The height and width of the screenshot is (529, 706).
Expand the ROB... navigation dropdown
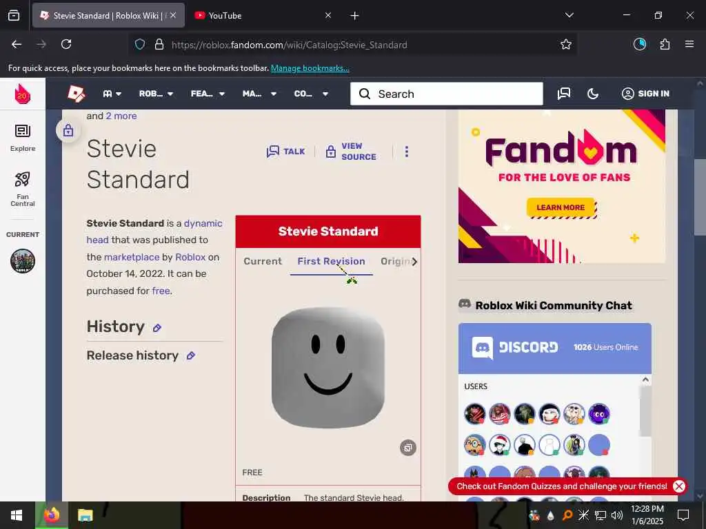[x=157, y=94]
